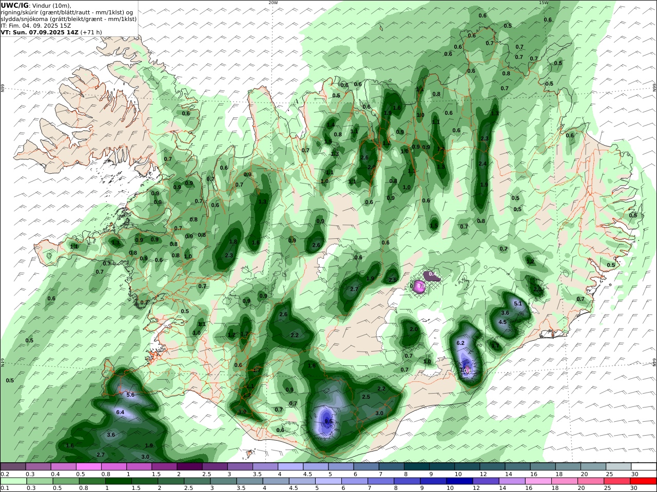This screenshot has width=657, height=492.
Task: Click the 'slydda/snjókoma' legend description line
Action: [69, 19]
